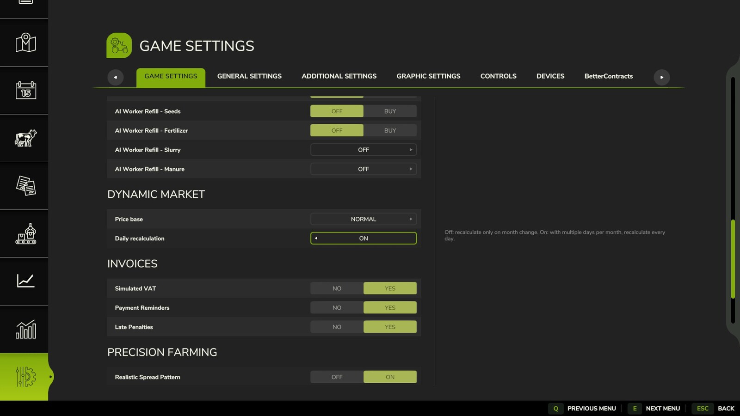This screenshot has width=740, height=416.
Task: Open the prices line chart icon
Action: 25,281
